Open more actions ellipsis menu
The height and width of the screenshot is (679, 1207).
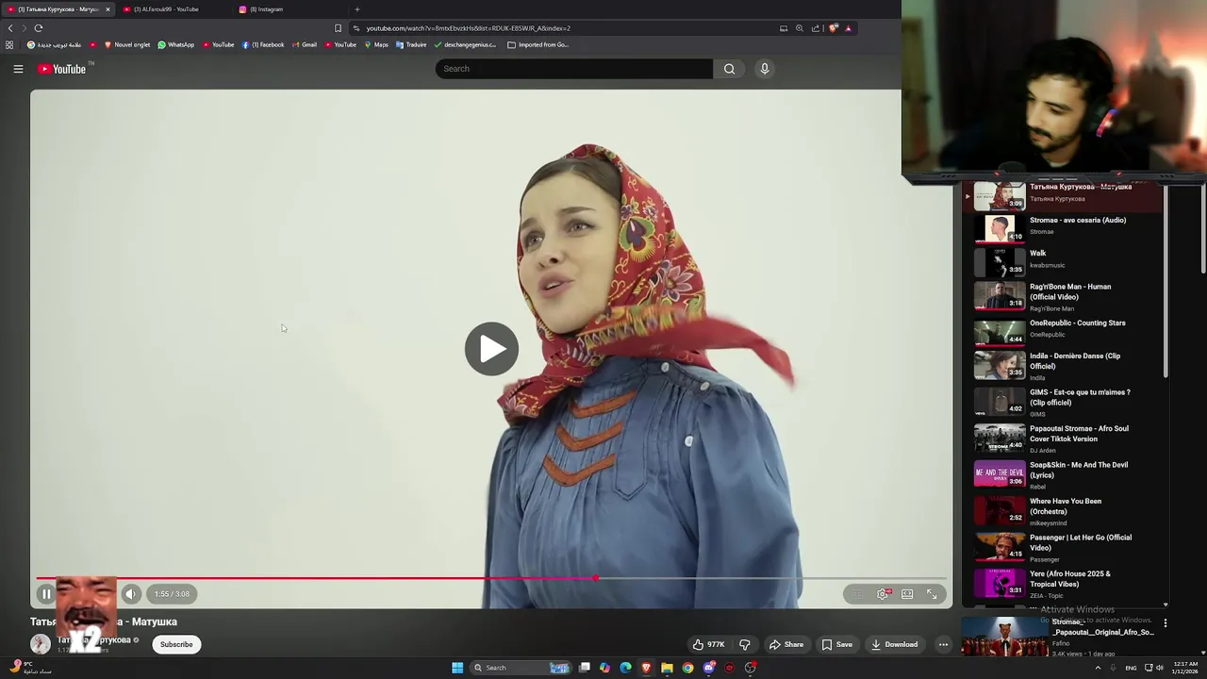click(943, 645)
